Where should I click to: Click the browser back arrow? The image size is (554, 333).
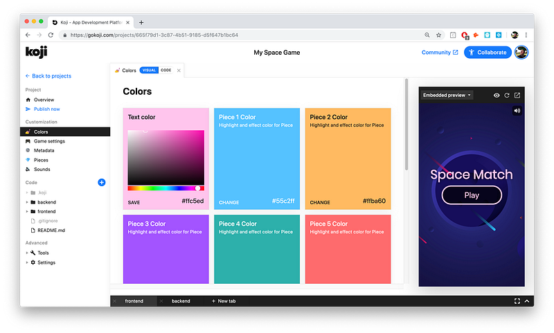click(28, 35)
